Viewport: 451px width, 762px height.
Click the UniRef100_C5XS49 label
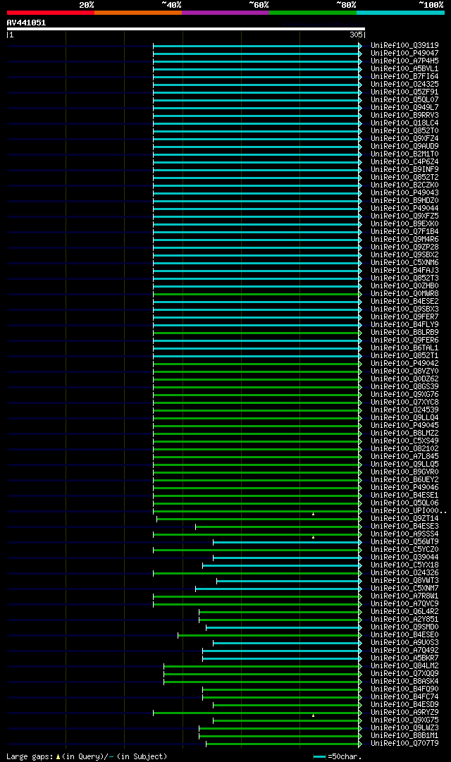[404, 441]
